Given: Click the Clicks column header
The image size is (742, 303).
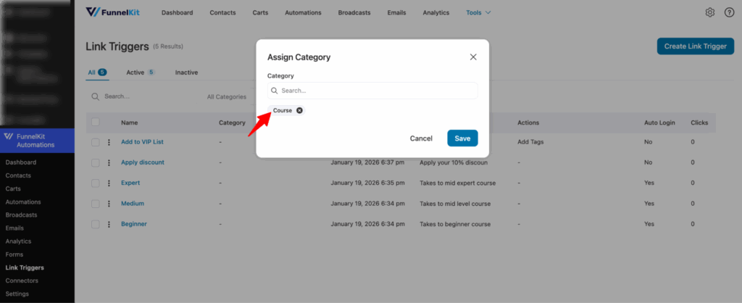Looking at the screenshot, I should pyautogui.click(x=699, y=123).
